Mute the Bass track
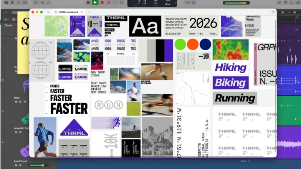This screenshot has height=169, width=301. (16, 102)
